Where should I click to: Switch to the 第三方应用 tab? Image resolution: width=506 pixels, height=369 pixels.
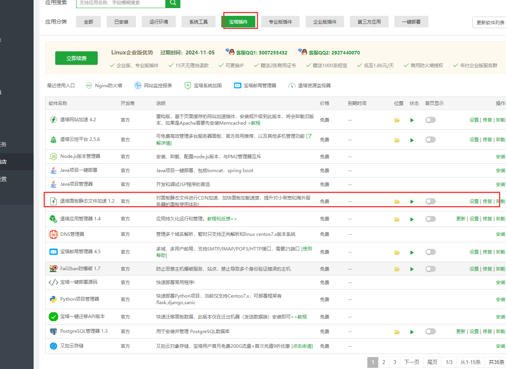point(369,22)
